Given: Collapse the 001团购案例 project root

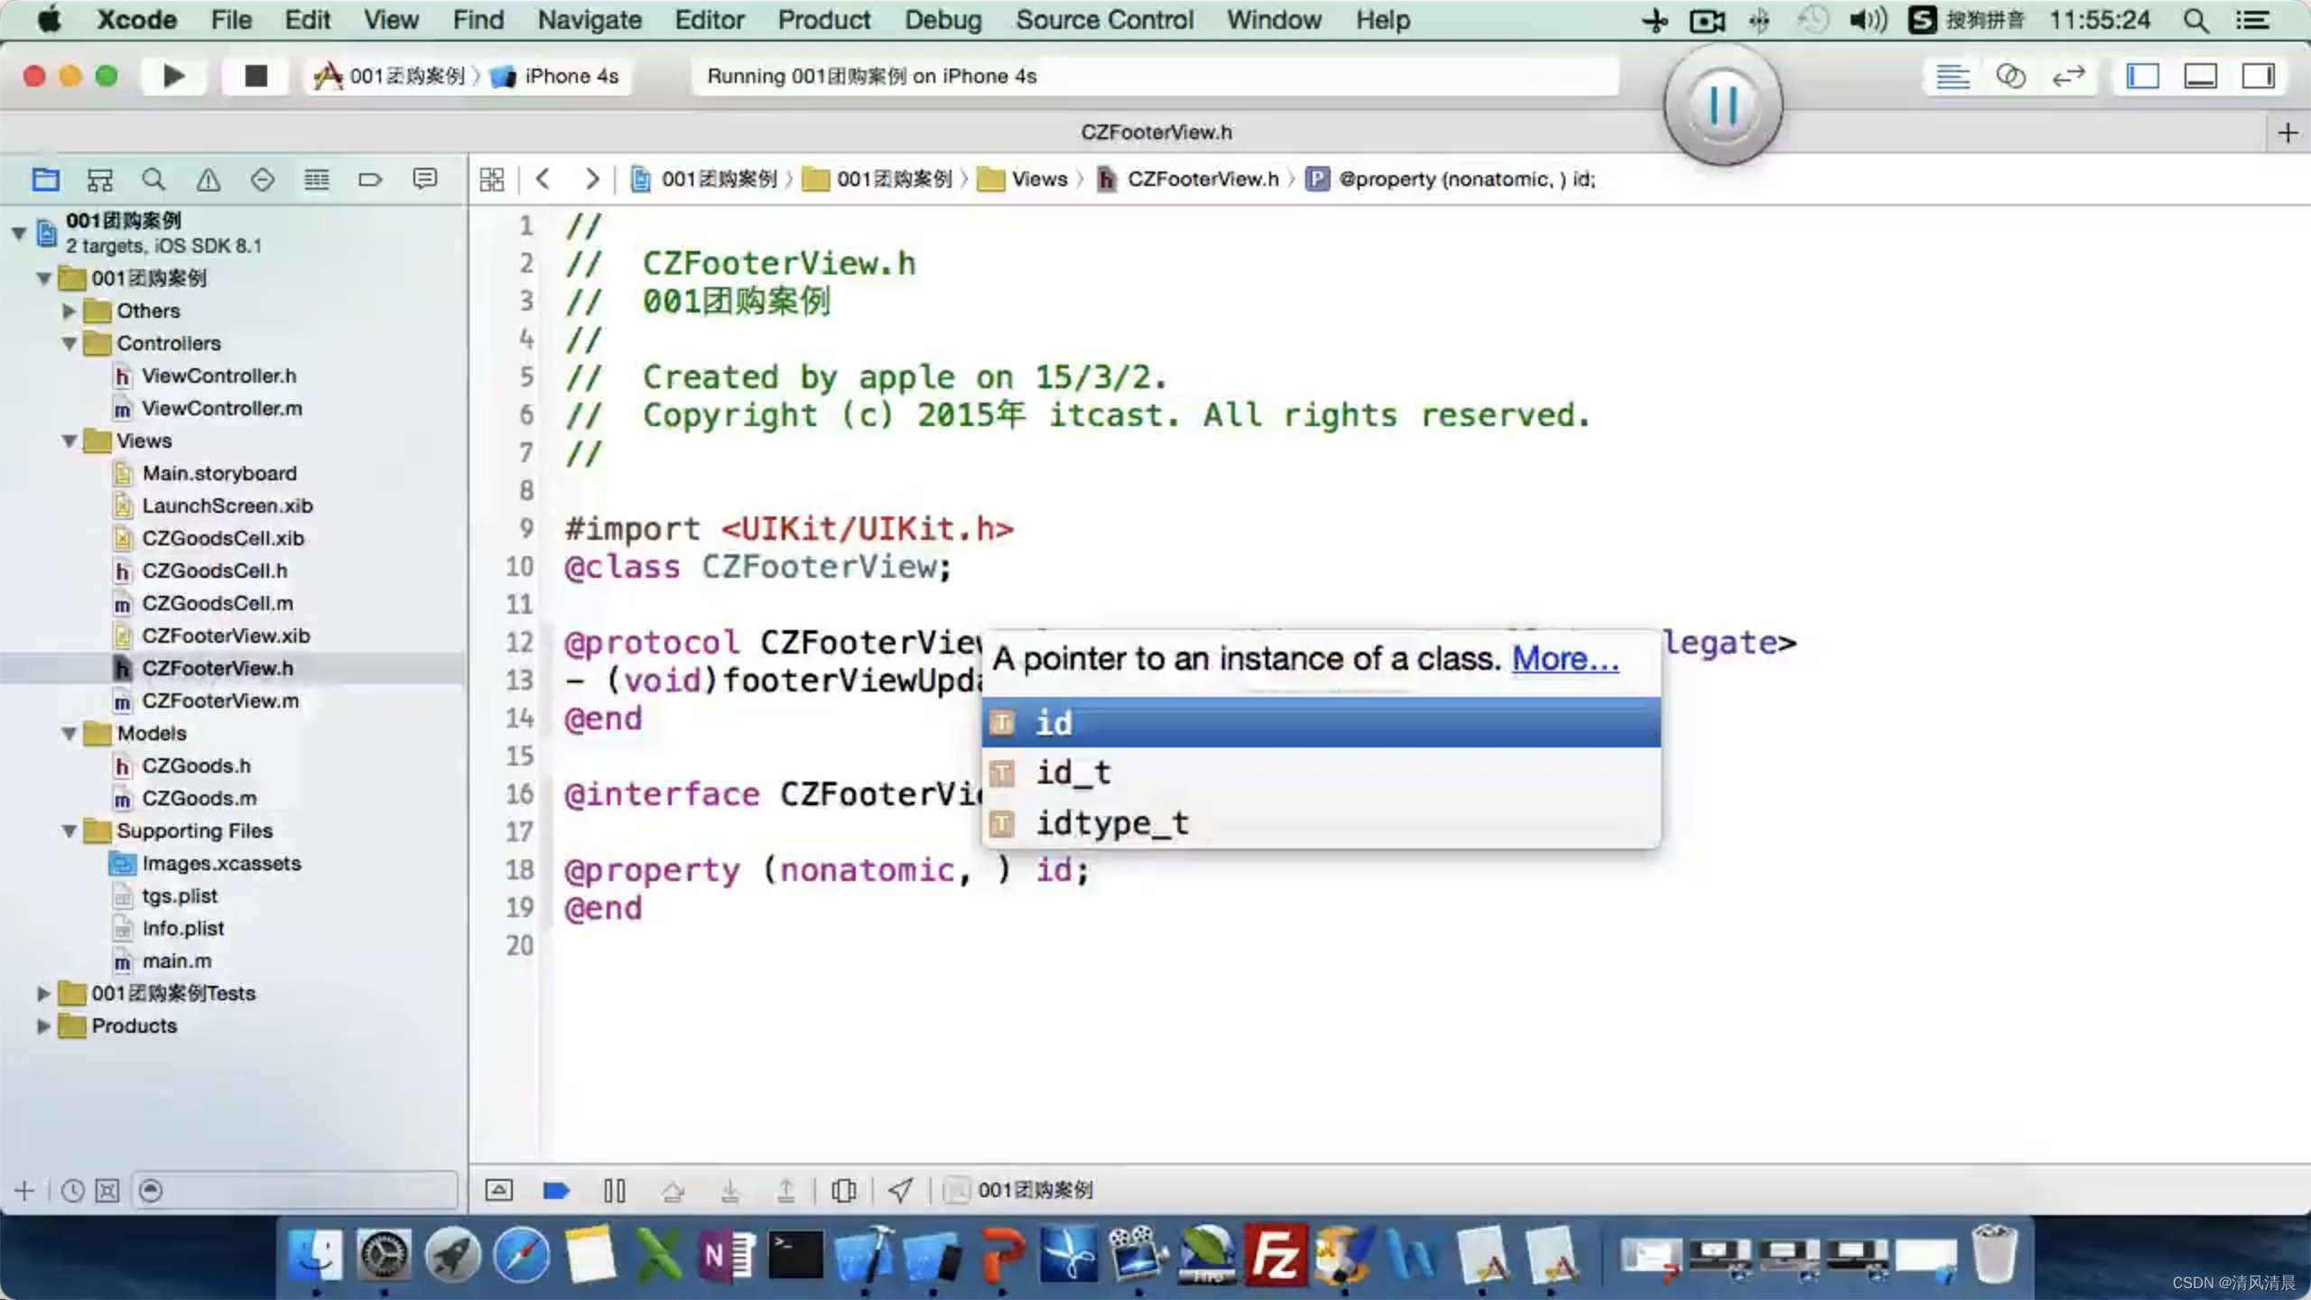Looking at the screenshot, I should click(x=18, y=233).
